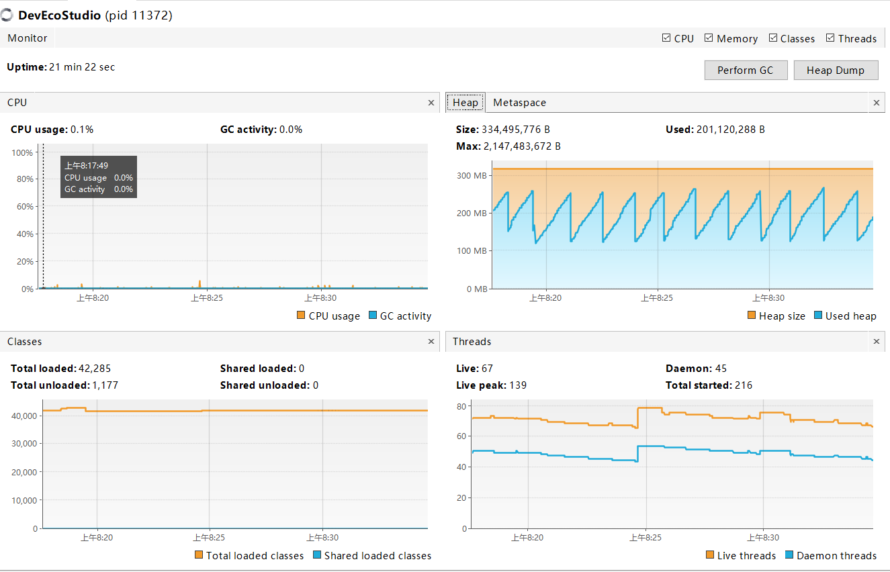
Task: Toggle the CPU checkbox
Action: (x=666, y=38)
